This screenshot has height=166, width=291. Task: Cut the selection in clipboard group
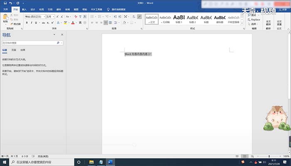pyautogui.click(x=14, y=15)
